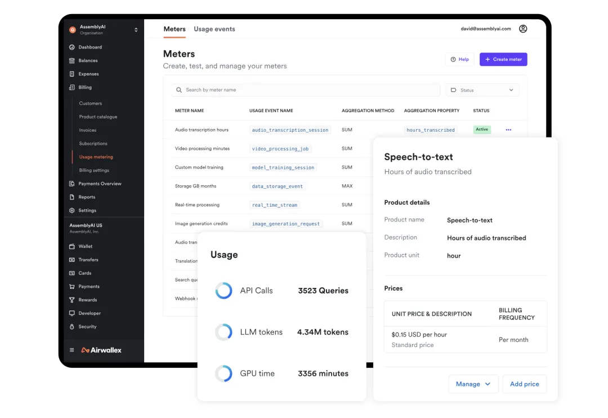Click the Payments Overview icon
This screenshot has height=418, width=608.
[x=71, y=184]
